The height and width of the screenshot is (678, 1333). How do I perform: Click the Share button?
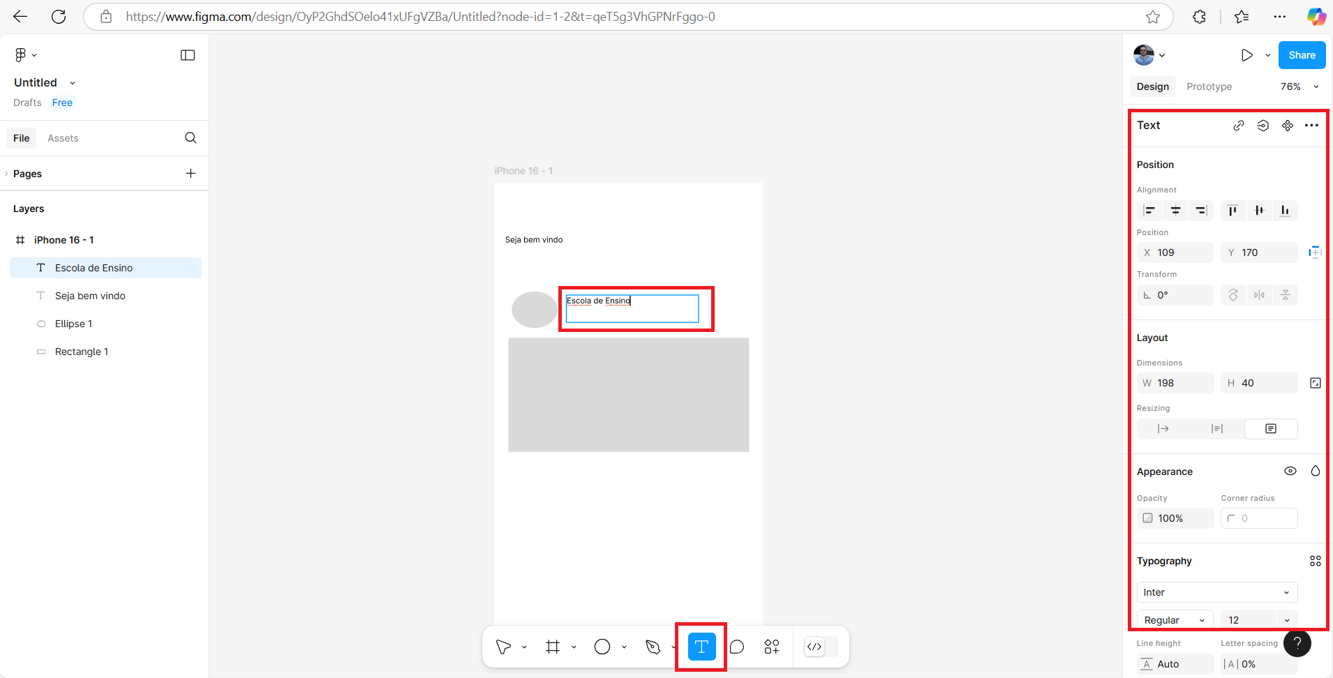[x=1302, y=55]
